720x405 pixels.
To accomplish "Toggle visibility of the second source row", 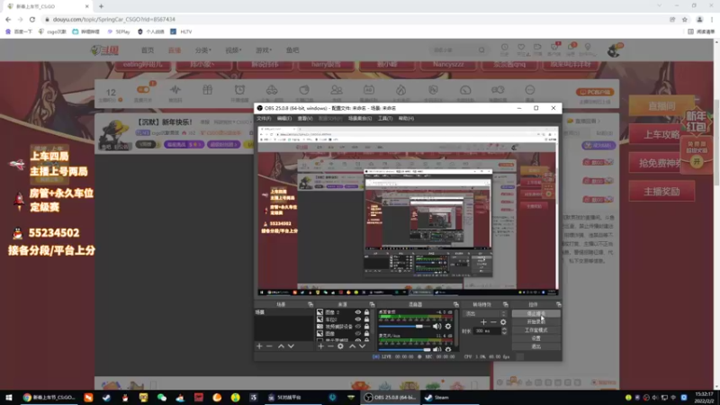I will [357, 319].
